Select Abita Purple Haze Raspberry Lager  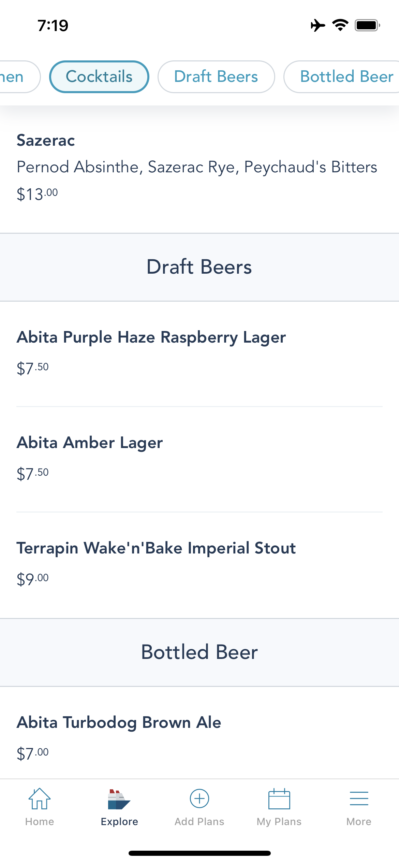(199, 354)
